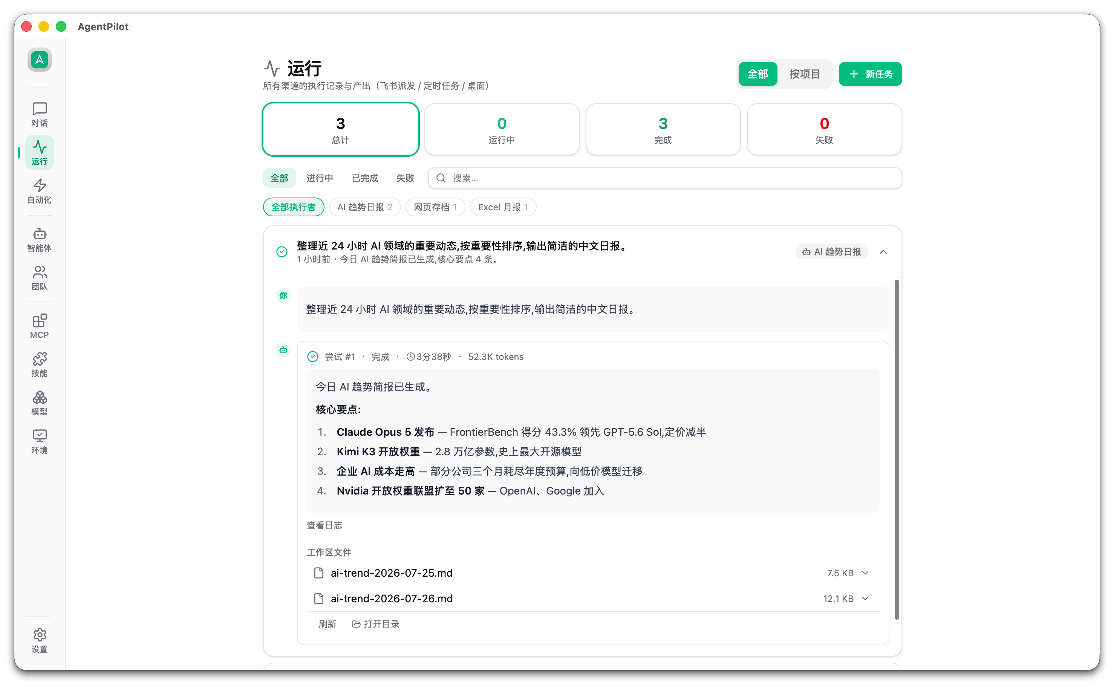Screen dimensions: 1114x689
Task: Collapse the AI daily report task card
Action: (x=883, y=251)
